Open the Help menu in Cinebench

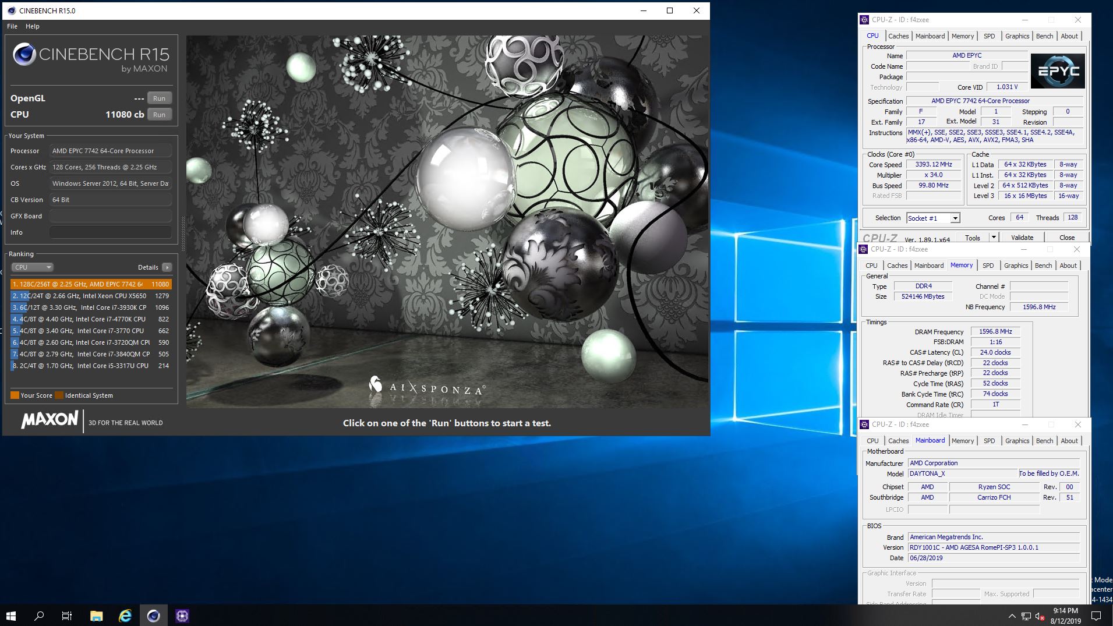(x=33, y=26)
